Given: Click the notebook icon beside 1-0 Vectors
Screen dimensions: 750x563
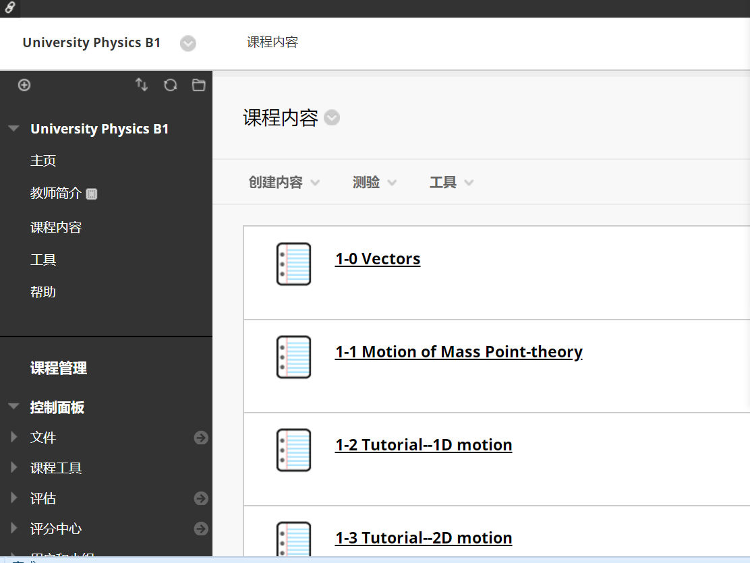Looking at the screenshot, I should [x=293, y=264].
